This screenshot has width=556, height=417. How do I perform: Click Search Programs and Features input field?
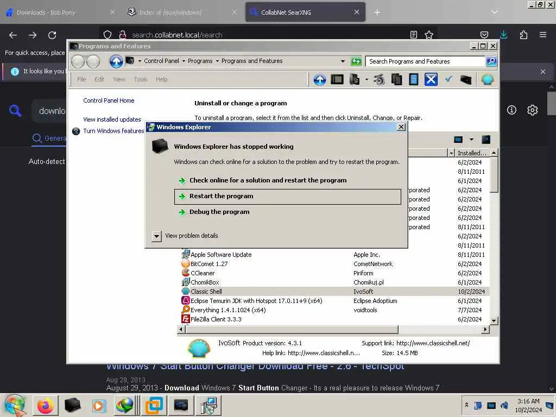pos(425,61)
